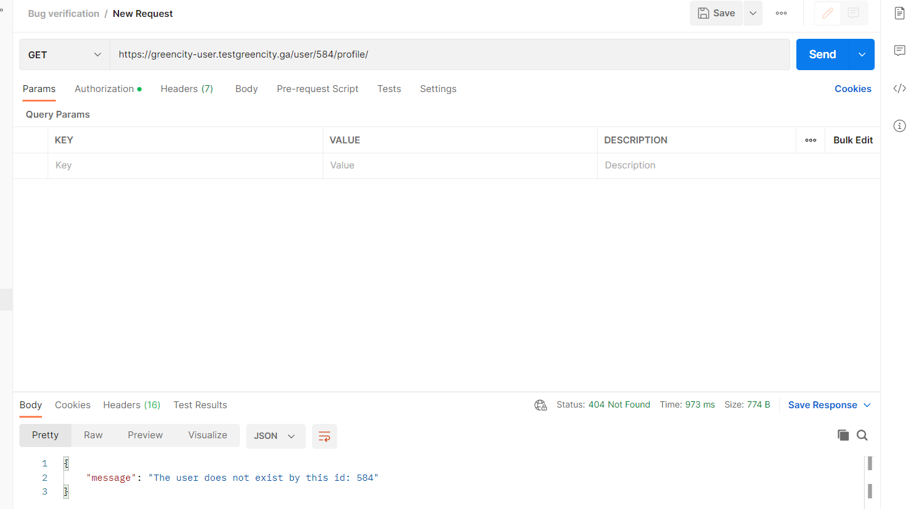The width and height of the screenshot is (911, 509).
Task: Open the GET method dropdown
Action: tap(64, 54)
